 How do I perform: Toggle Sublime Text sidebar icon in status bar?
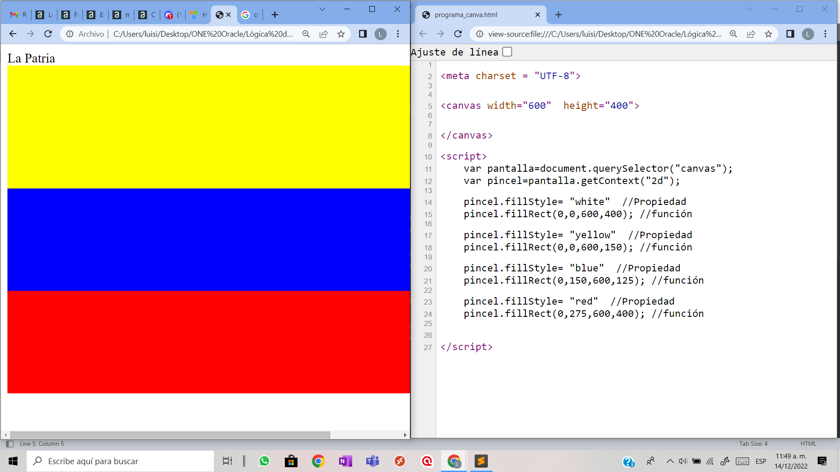[x=10, y=444]
